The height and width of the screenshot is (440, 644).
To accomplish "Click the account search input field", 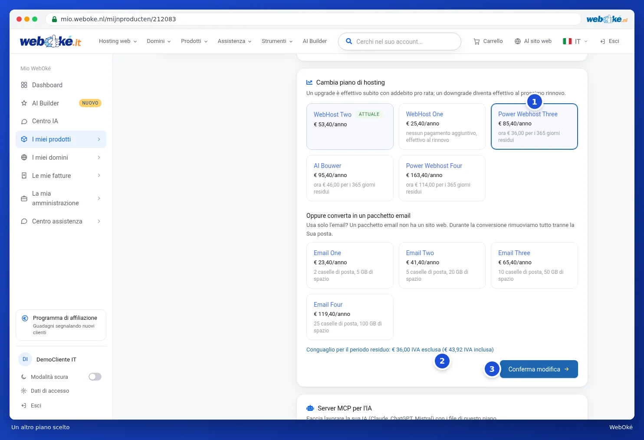I will tap(400, 42).
